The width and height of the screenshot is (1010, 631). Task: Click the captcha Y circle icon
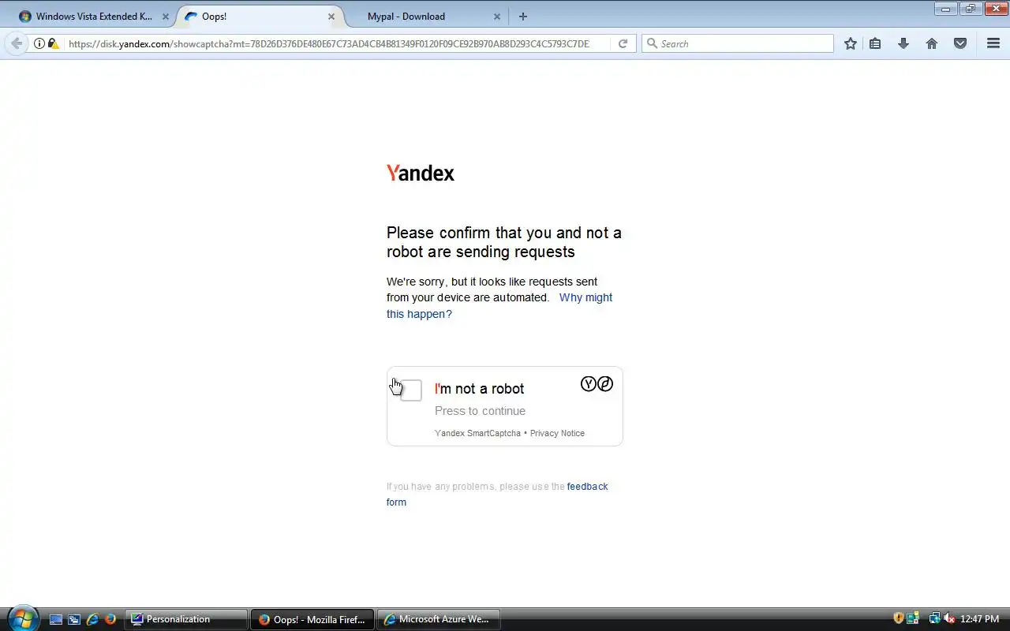[589, 384]
